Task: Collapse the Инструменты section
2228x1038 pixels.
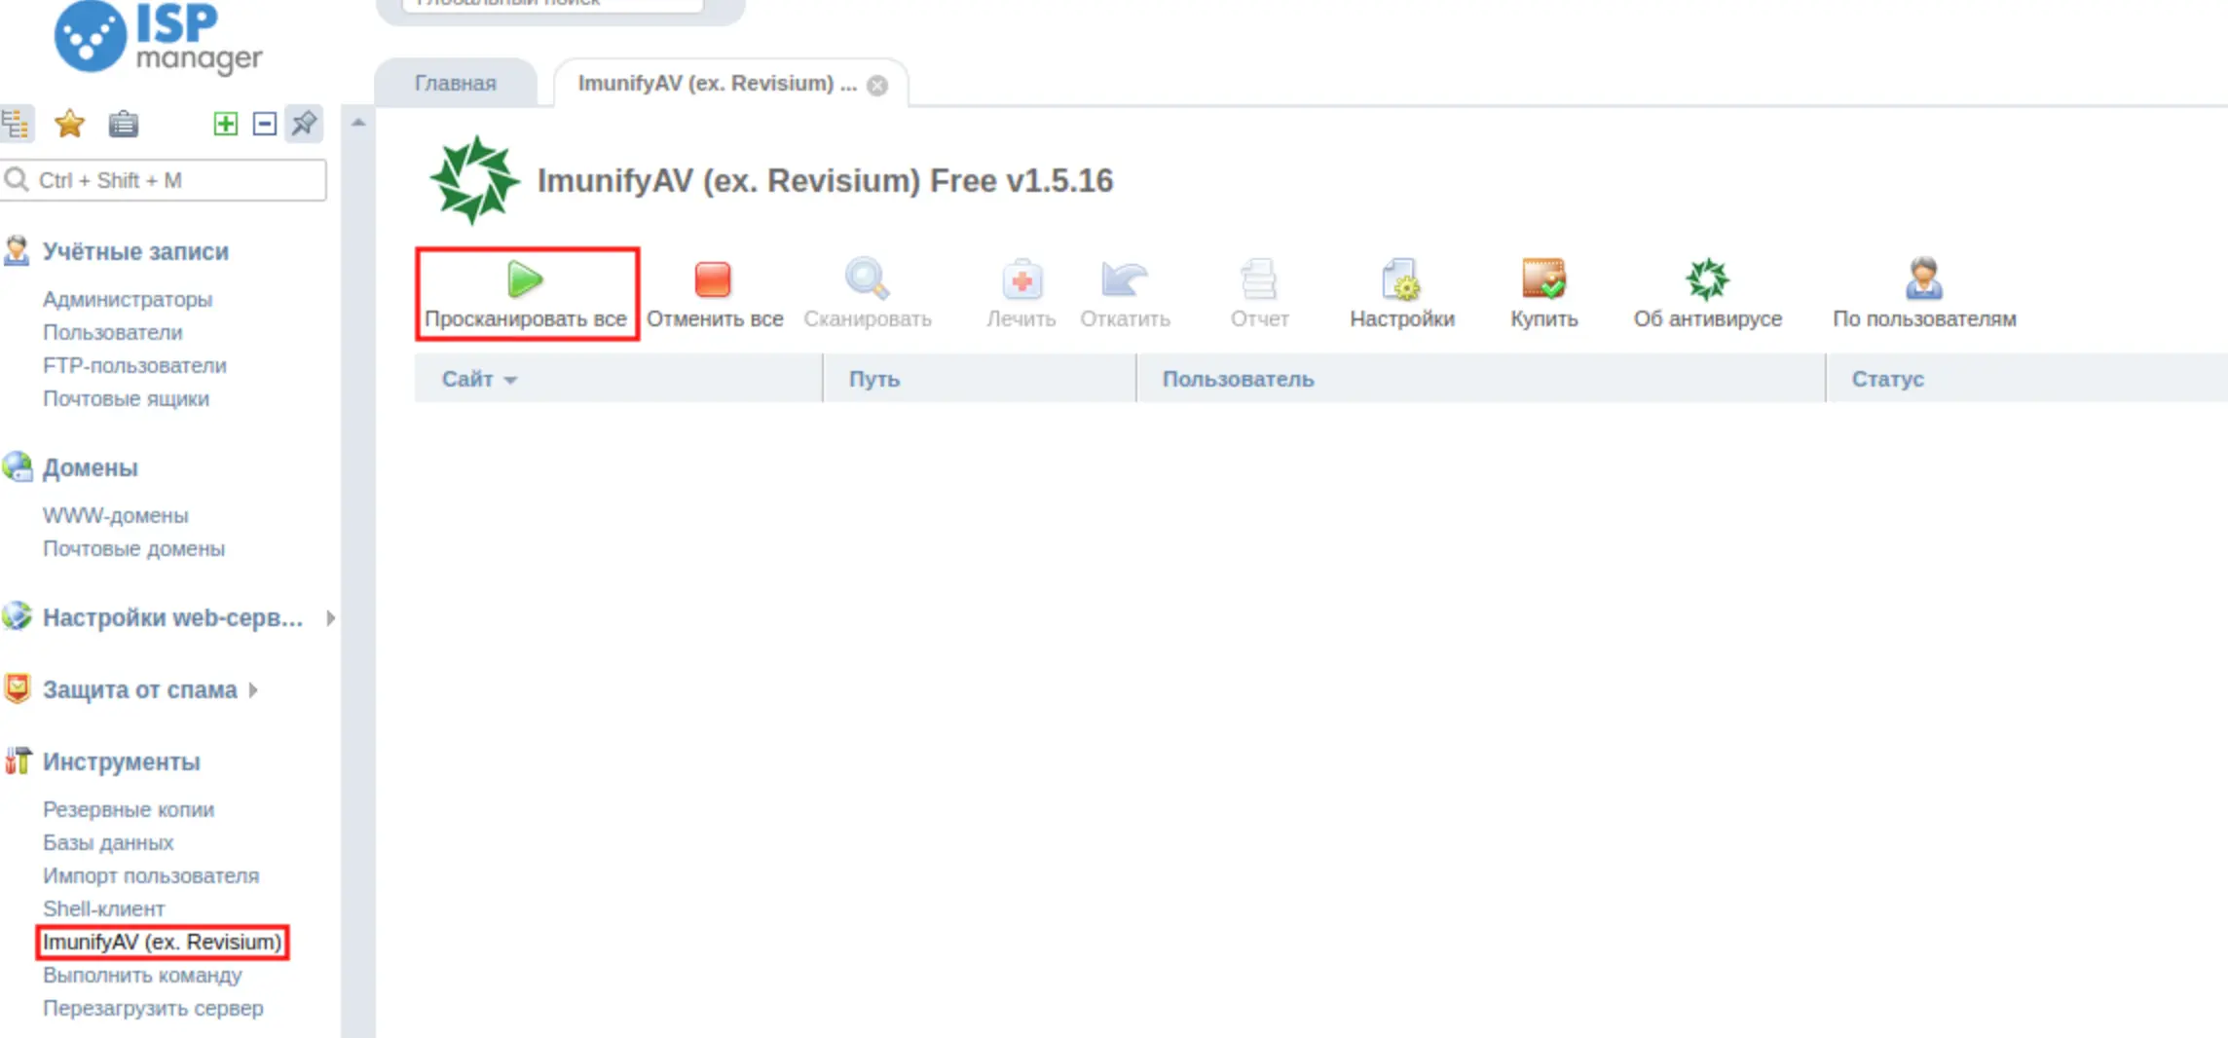Action: 122,762
